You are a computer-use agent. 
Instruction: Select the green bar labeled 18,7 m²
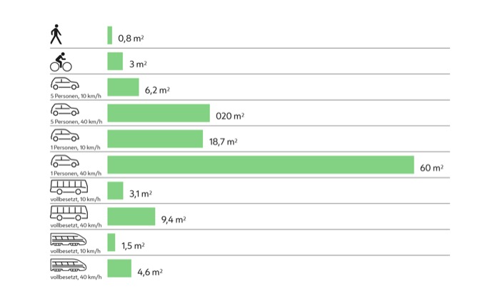[155, 139]
